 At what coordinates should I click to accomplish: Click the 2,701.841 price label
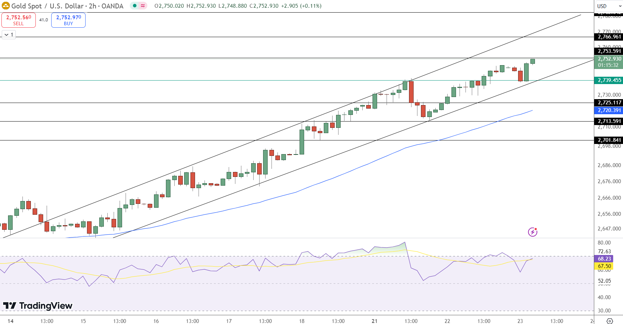pos(609,140)
